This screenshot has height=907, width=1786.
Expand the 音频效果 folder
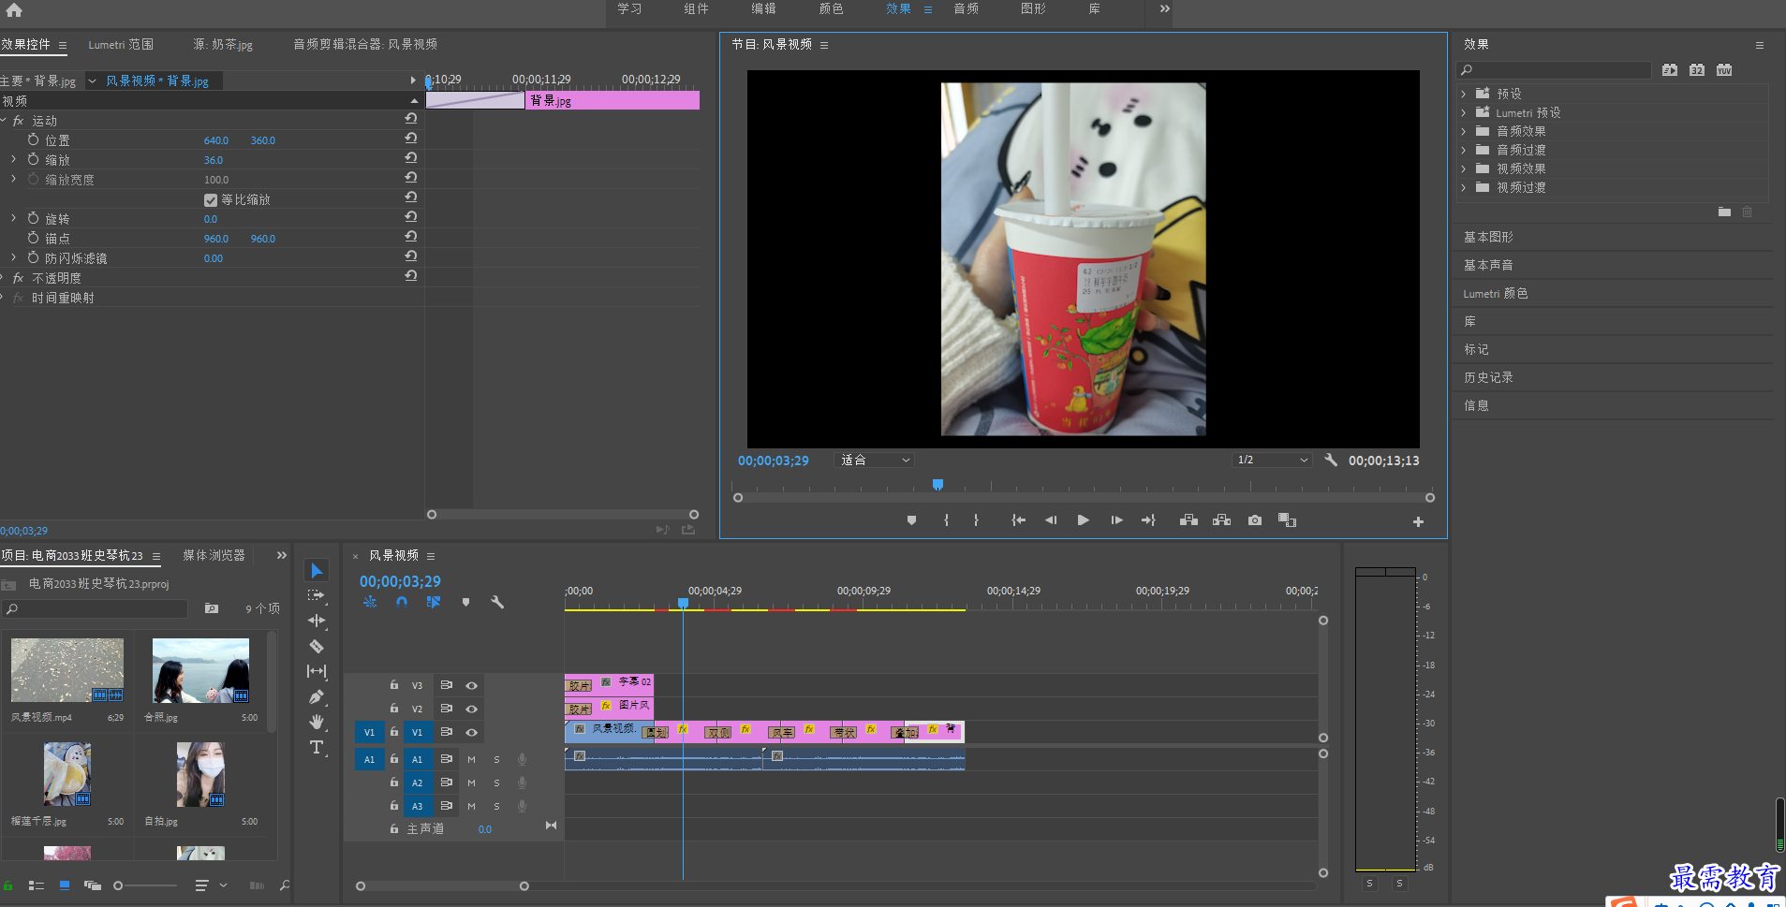click(x=1464, y=131)
